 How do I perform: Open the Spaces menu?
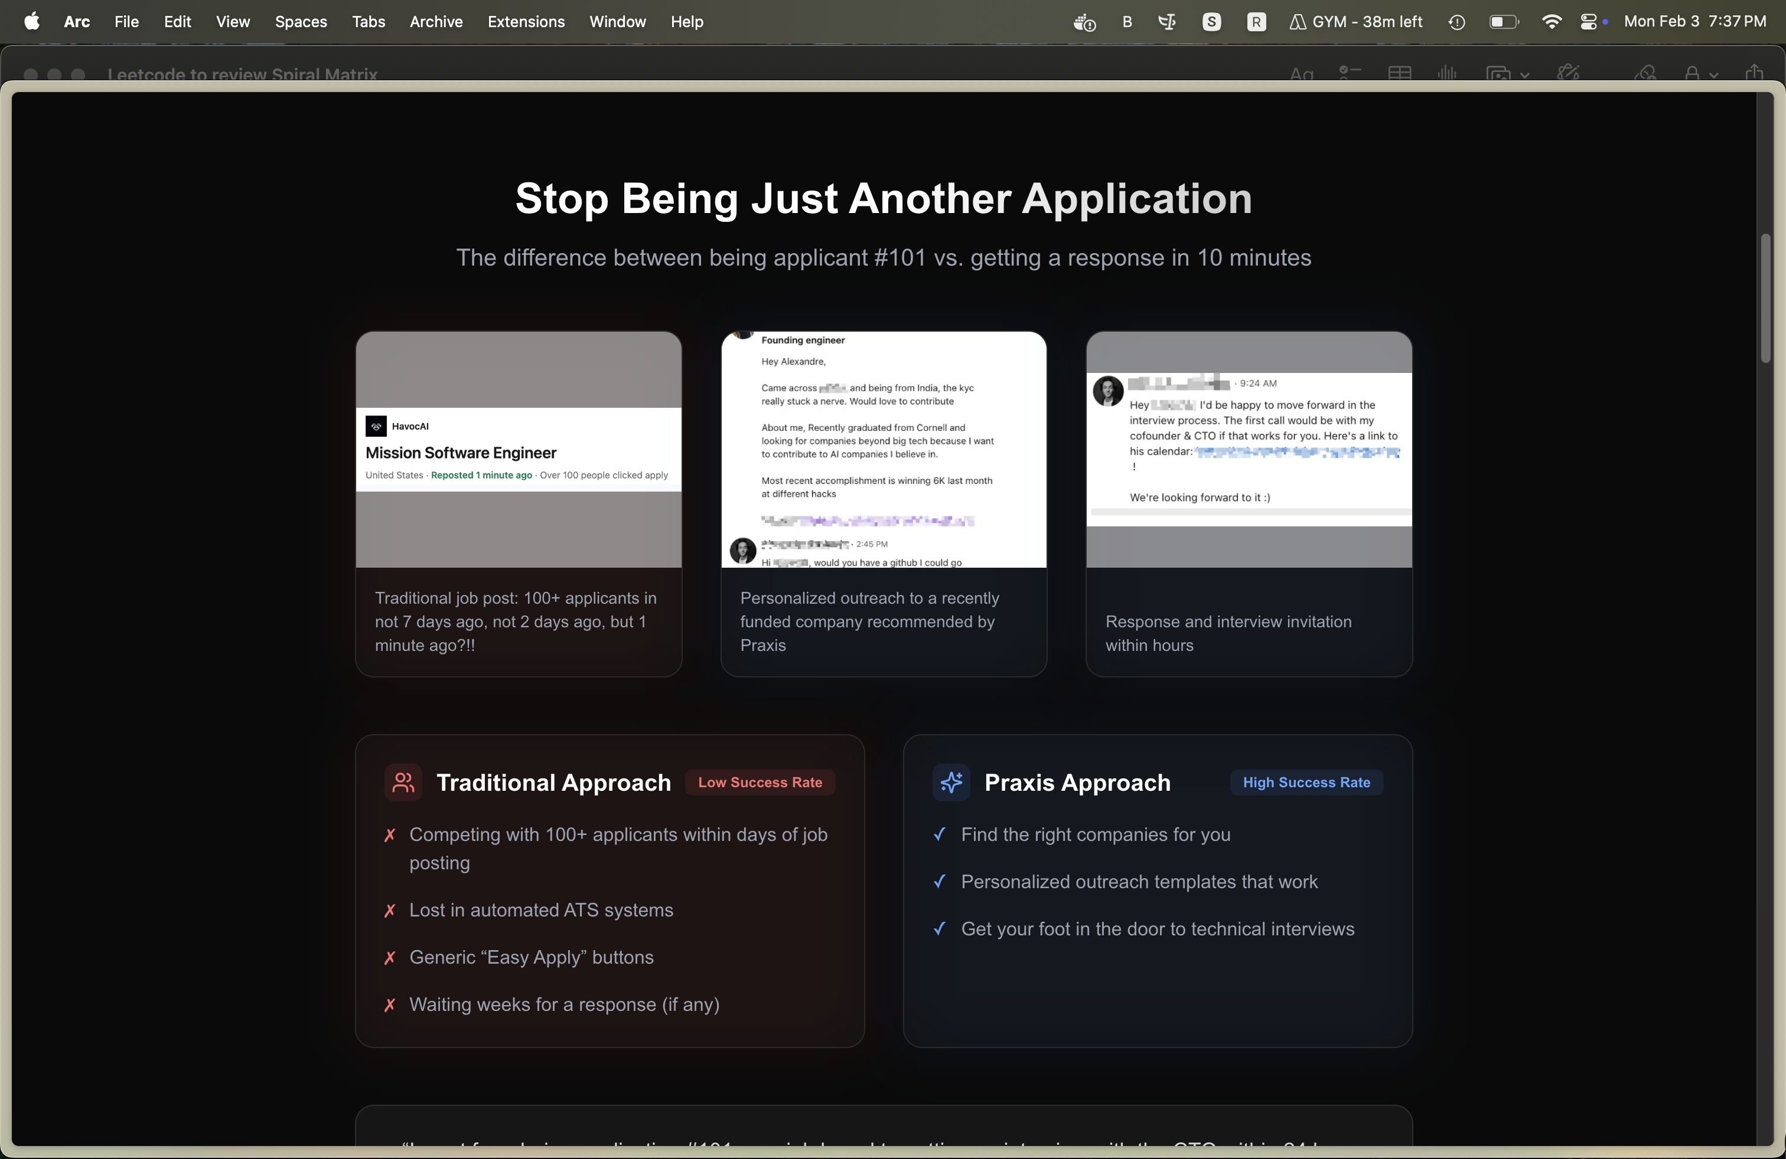[x=301, y=22]
